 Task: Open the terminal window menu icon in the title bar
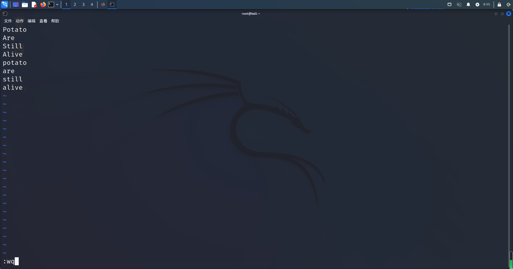(5, 14)
